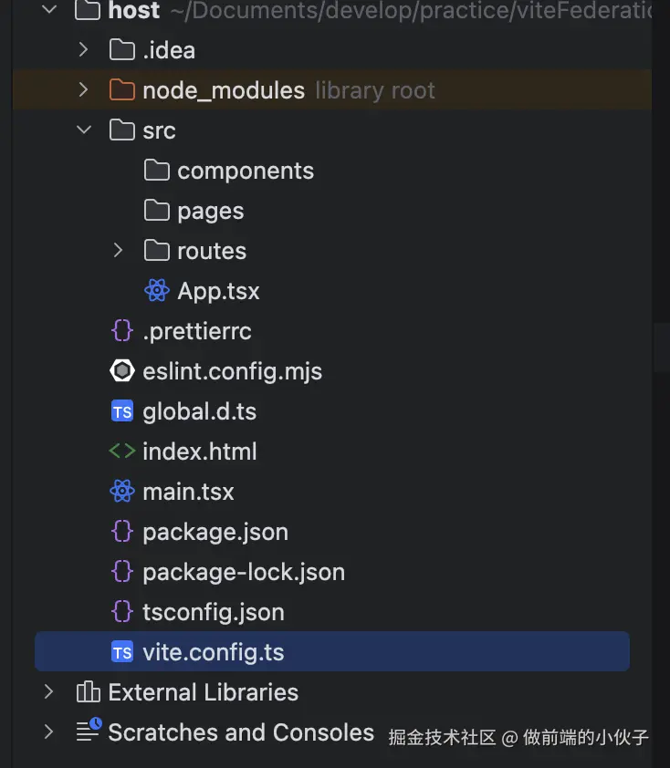Click the HTML brackets icon beside index.html
This screenshot has height=768, width=670.
coord(122,451)
